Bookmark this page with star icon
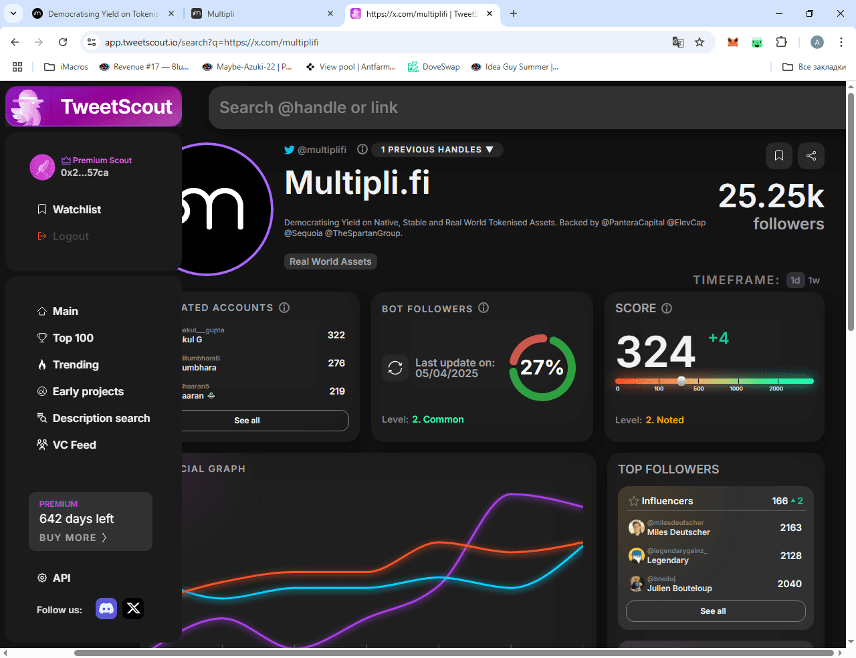Image resolution: width=856 pixels, height=658 pixels. (700, 42)
